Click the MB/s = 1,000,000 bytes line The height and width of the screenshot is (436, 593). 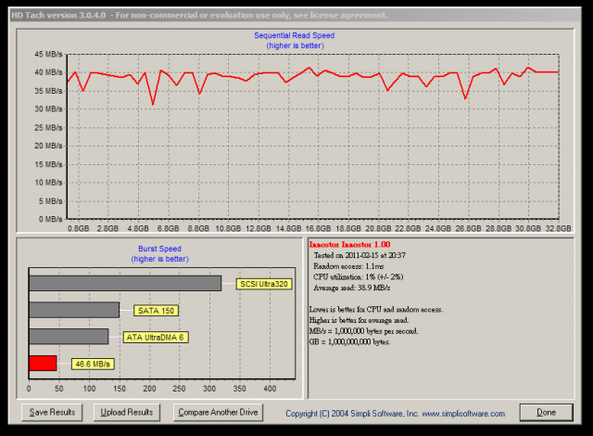point(363,331)
